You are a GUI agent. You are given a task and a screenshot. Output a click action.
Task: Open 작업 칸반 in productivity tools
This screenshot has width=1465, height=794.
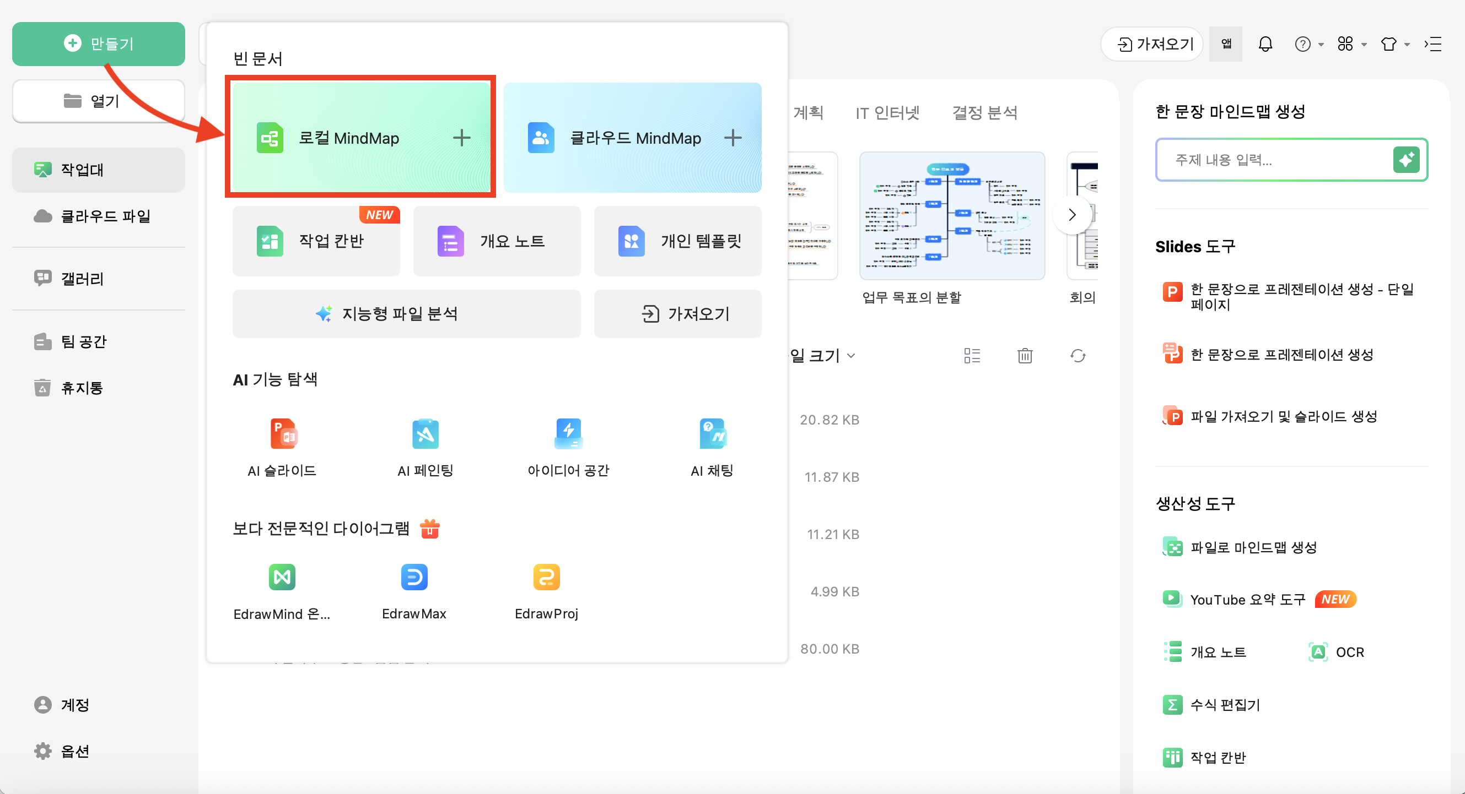(1204, 757)
